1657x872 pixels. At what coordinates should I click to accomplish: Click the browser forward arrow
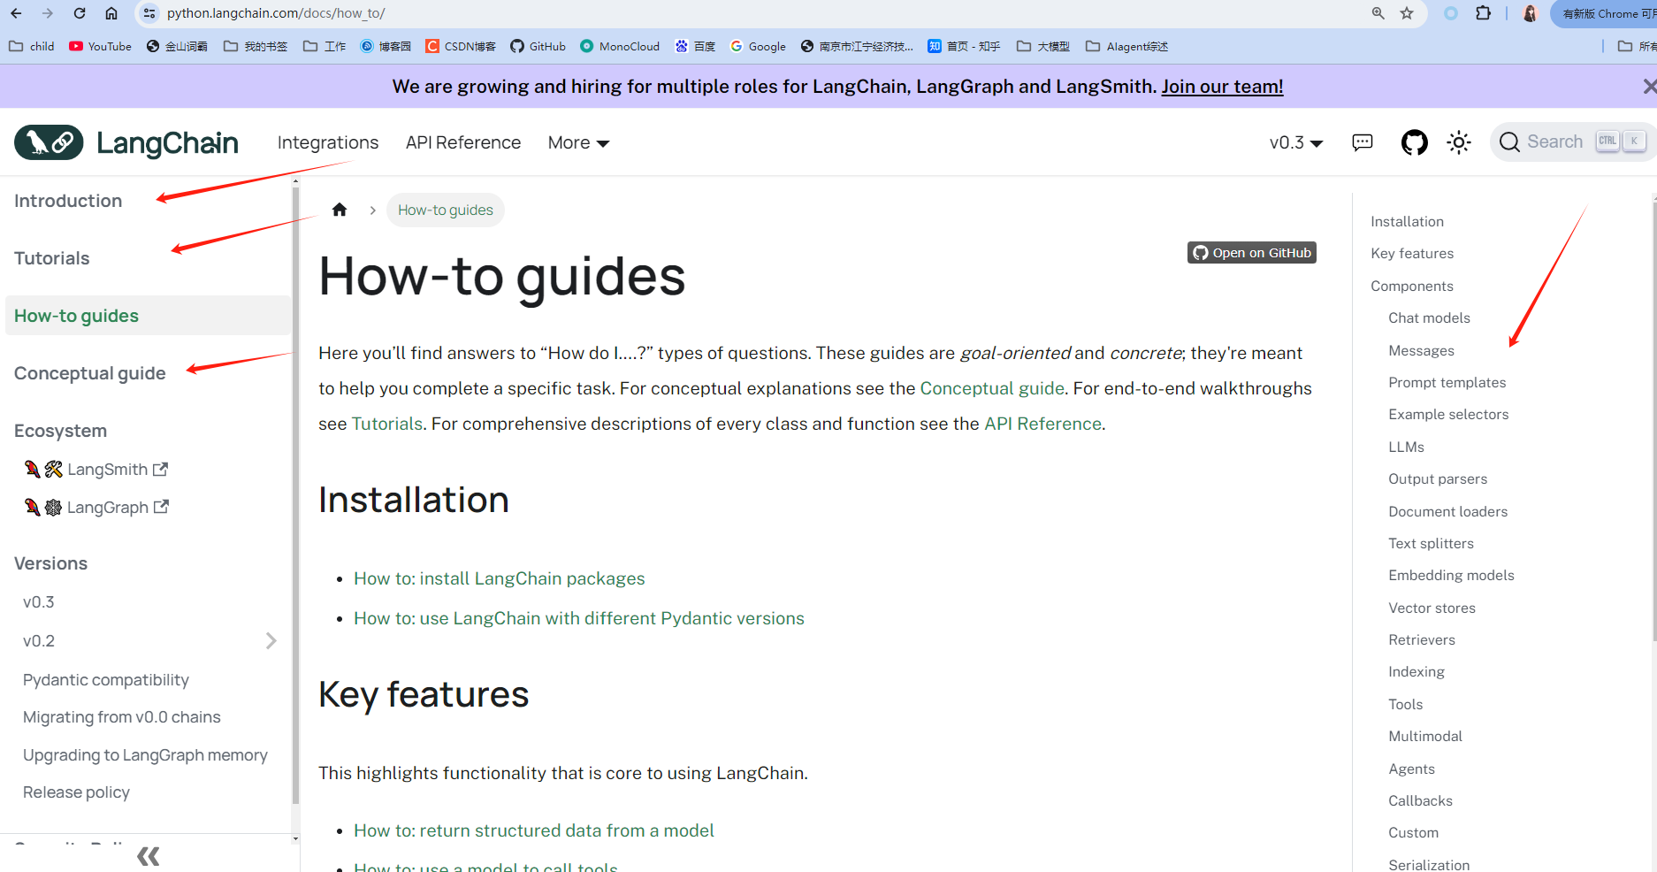click(48, 13)
